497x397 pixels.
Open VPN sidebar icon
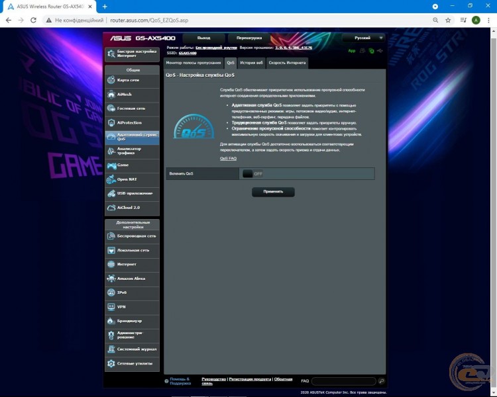[x=111, y=307]
